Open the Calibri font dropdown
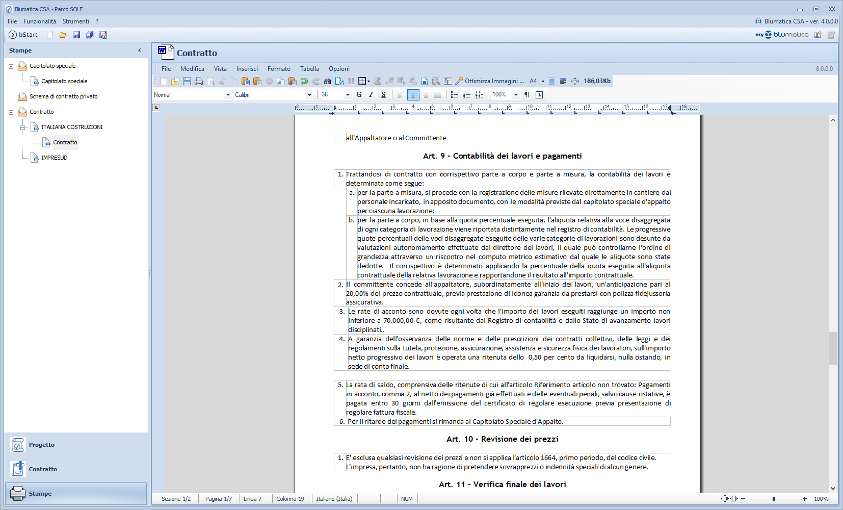 pos(309,95)
